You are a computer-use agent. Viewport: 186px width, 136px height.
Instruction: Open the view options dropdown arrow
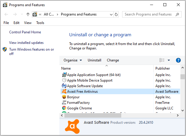tap(169, 60)
